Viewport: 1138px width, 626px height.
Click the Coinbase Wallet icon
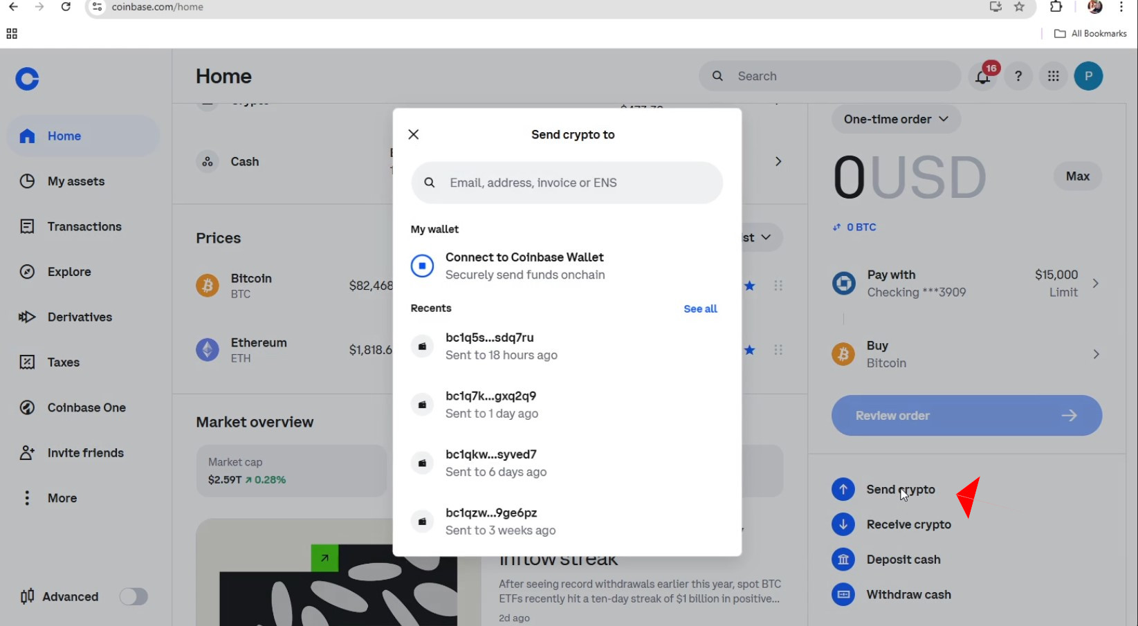[422, 266]
